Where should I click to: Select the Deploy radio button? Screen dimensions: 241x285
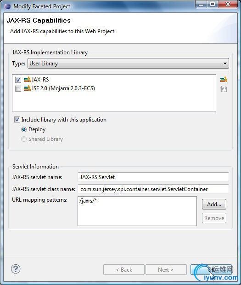click(24, 129)
